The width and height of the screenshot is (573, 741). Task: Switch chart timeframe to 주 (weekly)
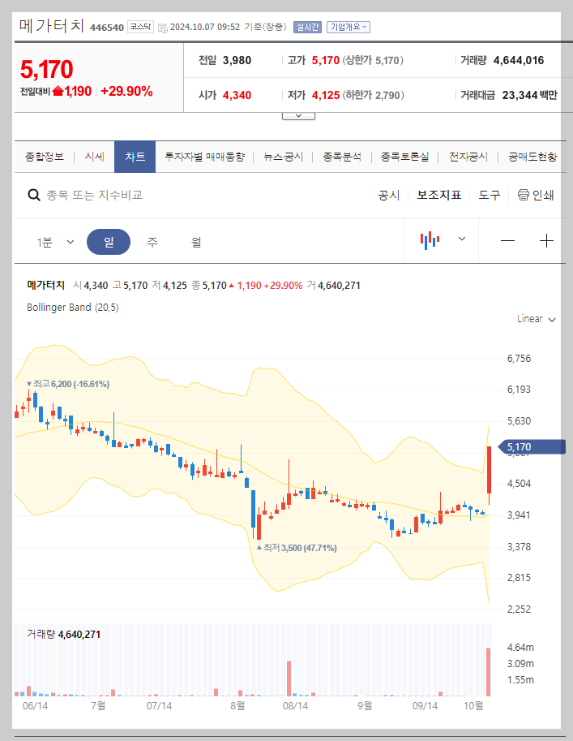click(x=152, y=241)
